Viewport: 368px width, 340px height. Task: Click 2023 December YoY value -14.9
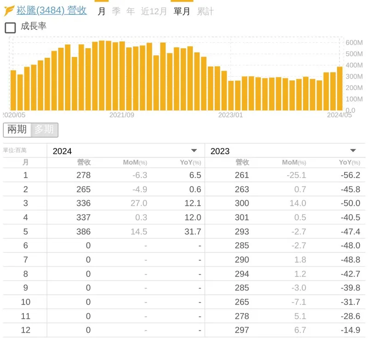(x=351, y=330)
